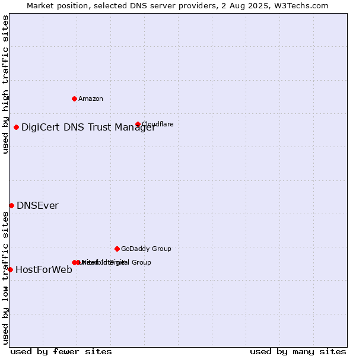The image size is (356, 356).
Task: Click the red DNSEver data point
Action: 12,206
